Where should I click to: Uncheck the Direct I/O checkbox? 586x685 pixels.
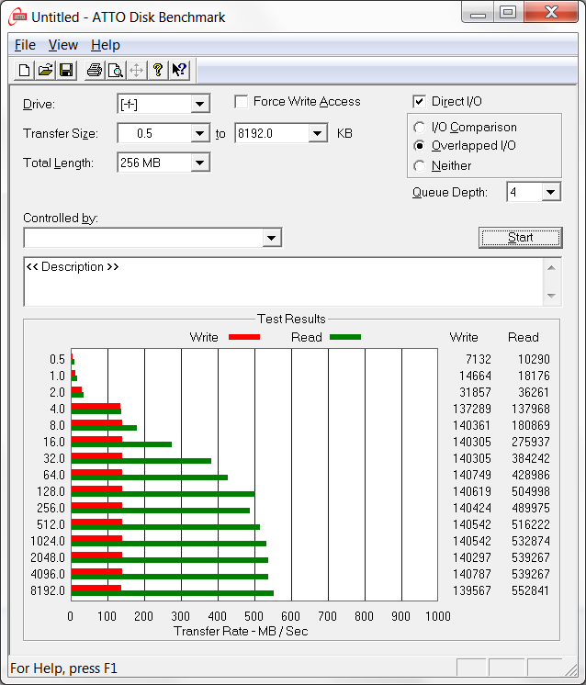pos(420,102)
